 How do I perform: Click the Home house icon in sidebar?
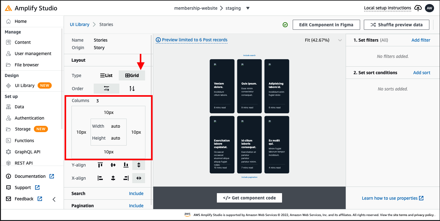tap(9, 21)
